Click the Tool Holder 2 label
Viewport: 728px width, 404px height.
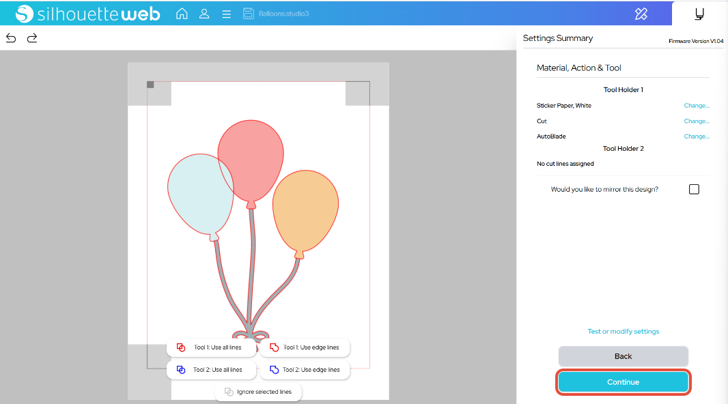tap(623, 148)
